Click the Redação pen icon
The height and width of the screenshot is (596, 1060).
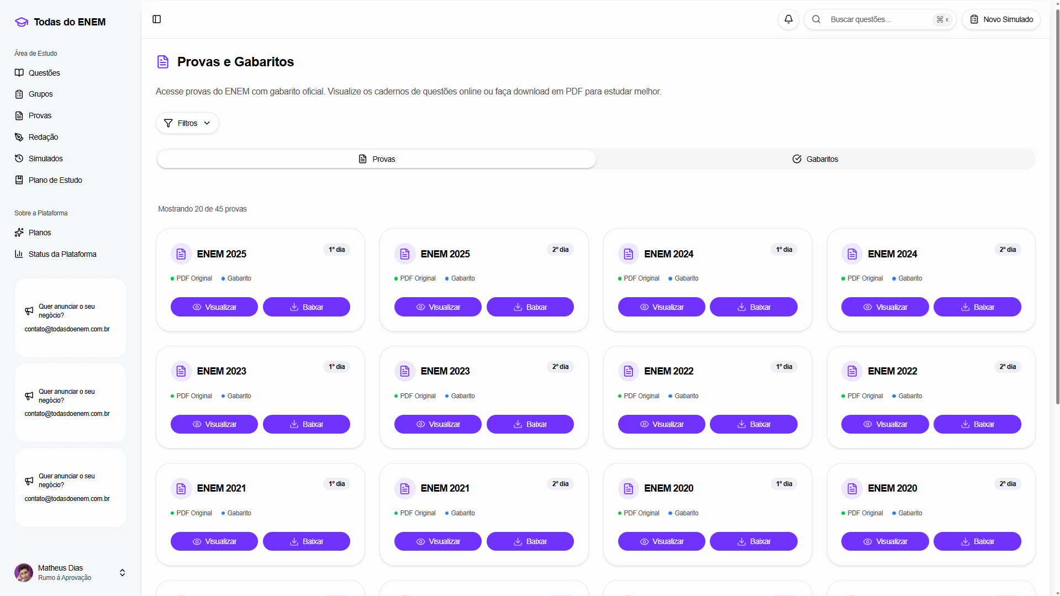pos(19,138)
